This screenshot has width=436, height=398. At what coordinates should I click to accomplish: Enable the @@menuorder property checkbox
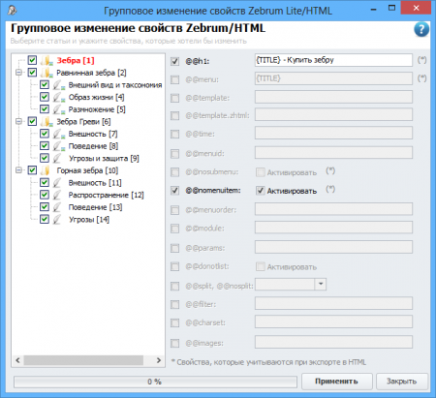174,210
